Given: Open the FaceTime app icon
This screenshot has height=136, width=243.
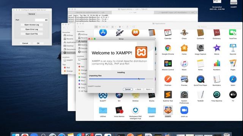Looking at the screenshot, I should (233, 33).
